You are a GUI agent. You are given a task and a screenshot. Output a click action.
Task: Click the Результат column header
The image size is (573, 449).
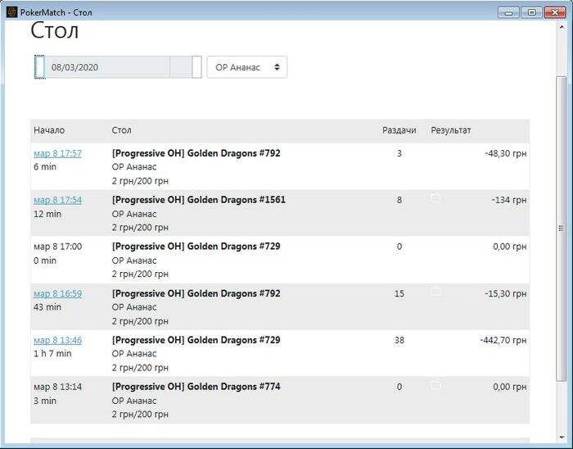[x=450, y=130]
